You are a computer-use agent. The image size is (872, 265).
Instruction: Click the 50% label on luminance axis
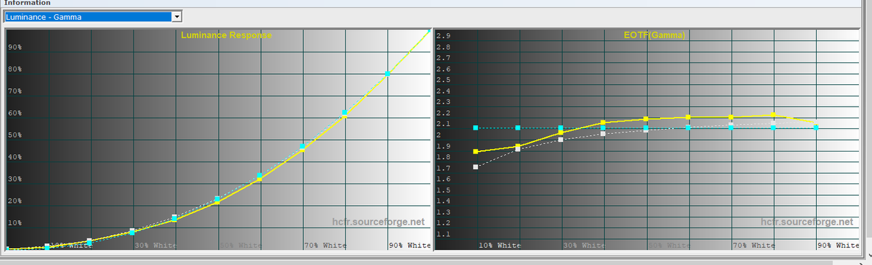pyautogui.click(x=15, y=135)
